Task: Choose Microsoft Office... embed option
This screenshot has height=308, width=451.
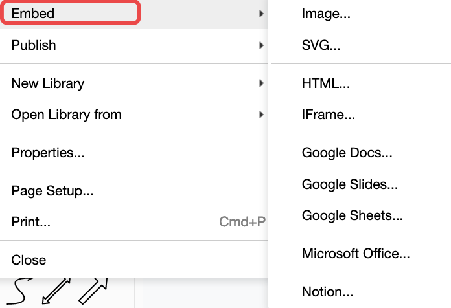Action: tap(356, 254)
